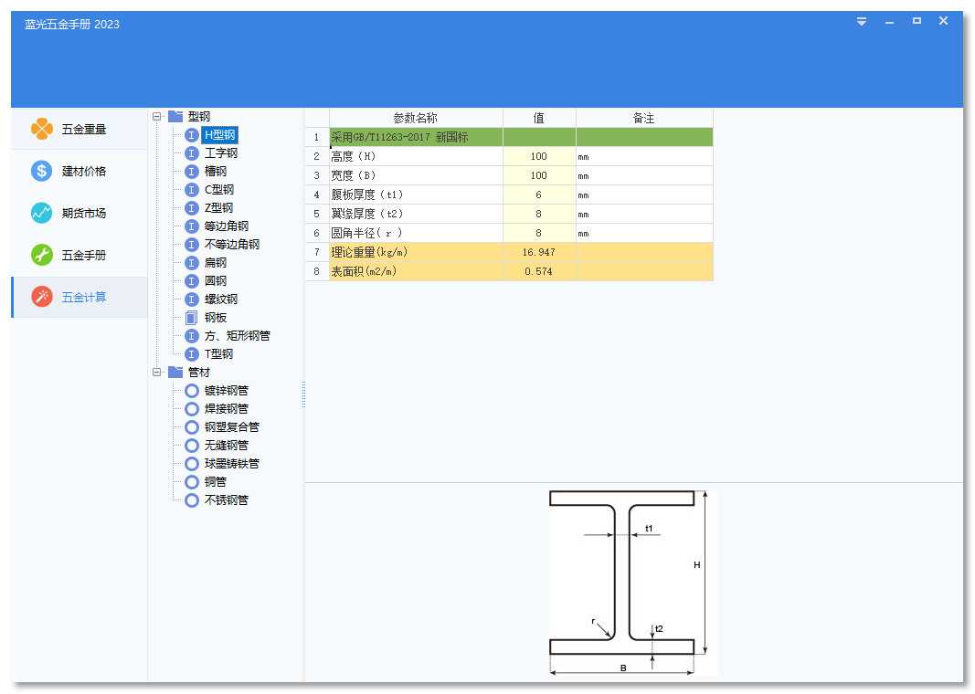975x694 pixels.
Task: Select the 钢板 label
Action: pyautogui.click(x=216, y=318)
